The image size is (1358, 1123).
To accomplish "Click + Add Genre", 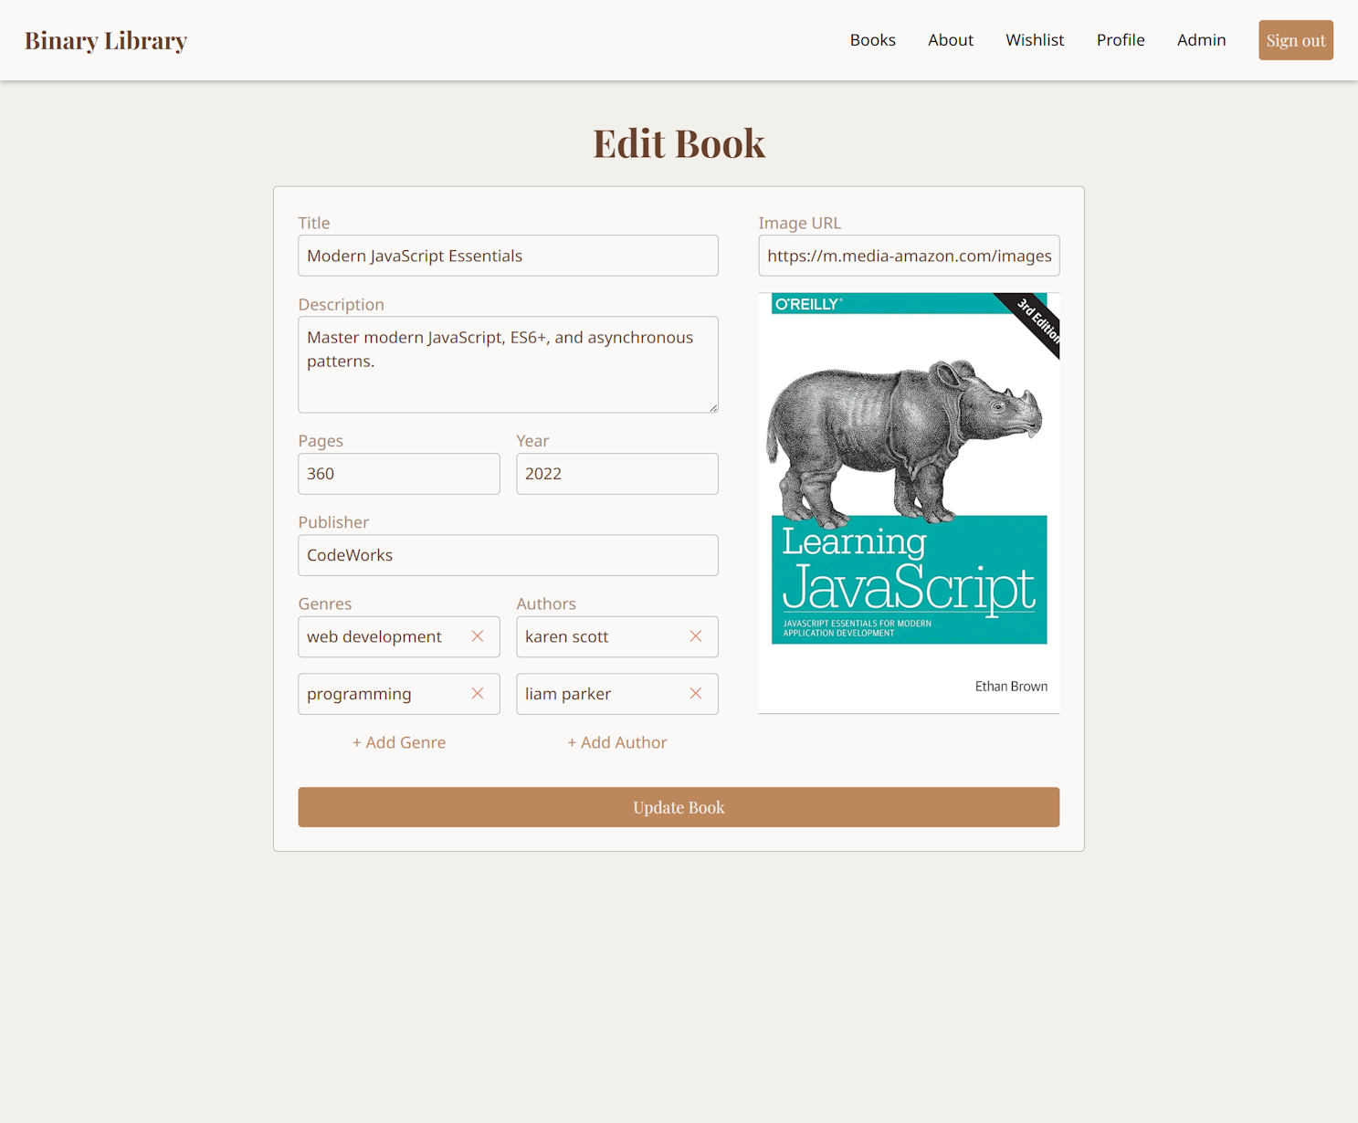I will pos(399,742).
